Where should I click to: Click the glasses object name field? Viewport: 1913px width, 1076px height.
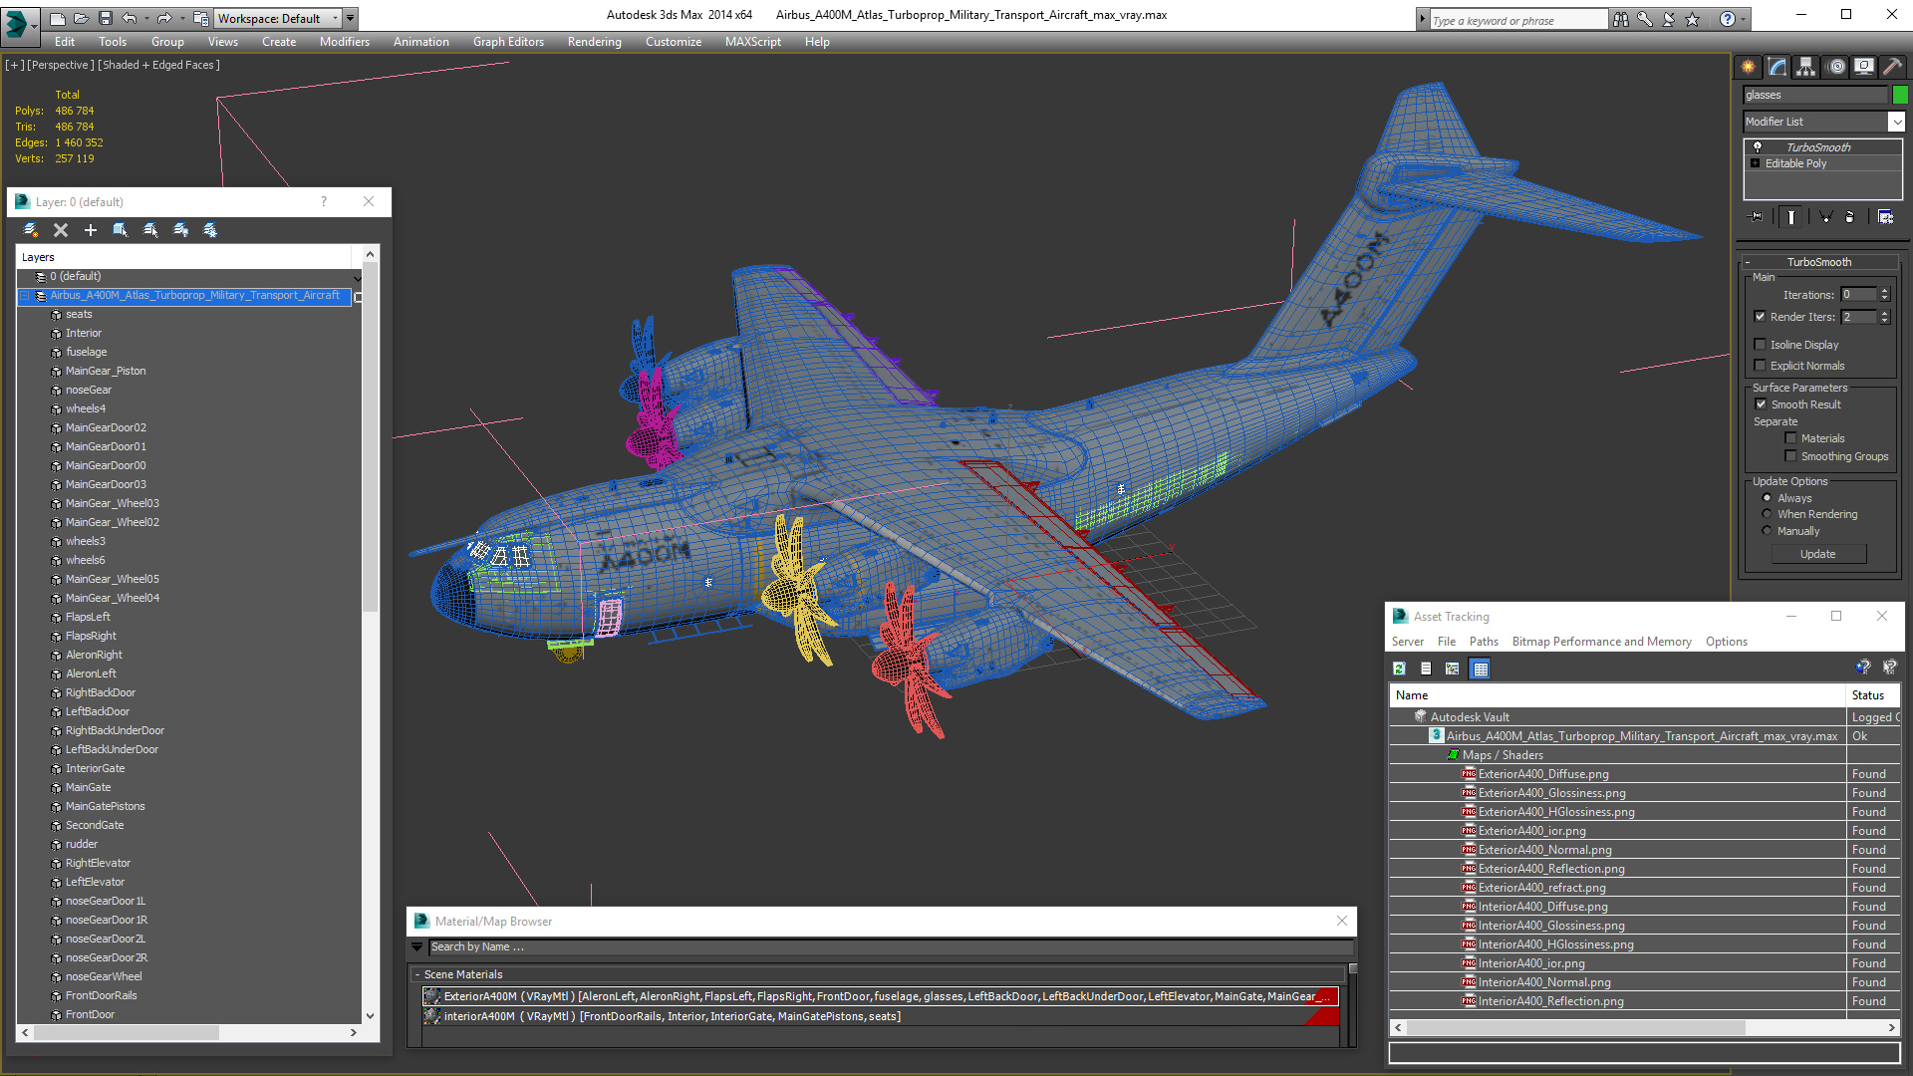1815,95
